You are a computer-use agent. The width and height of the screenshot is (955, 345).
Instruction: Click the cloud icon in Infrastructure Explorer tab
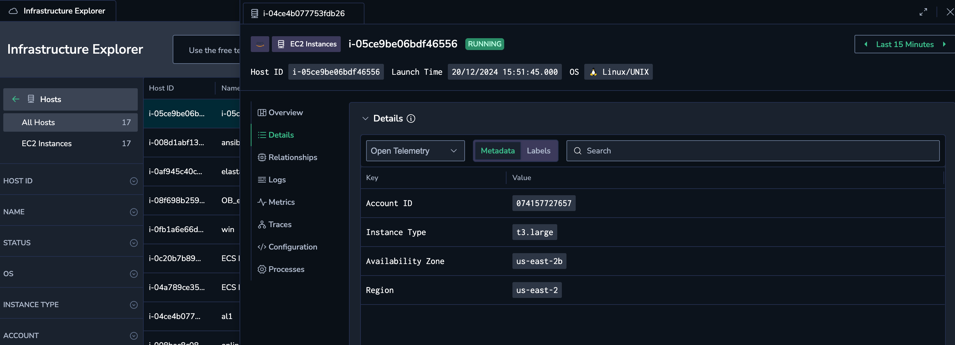coord(13,11)
